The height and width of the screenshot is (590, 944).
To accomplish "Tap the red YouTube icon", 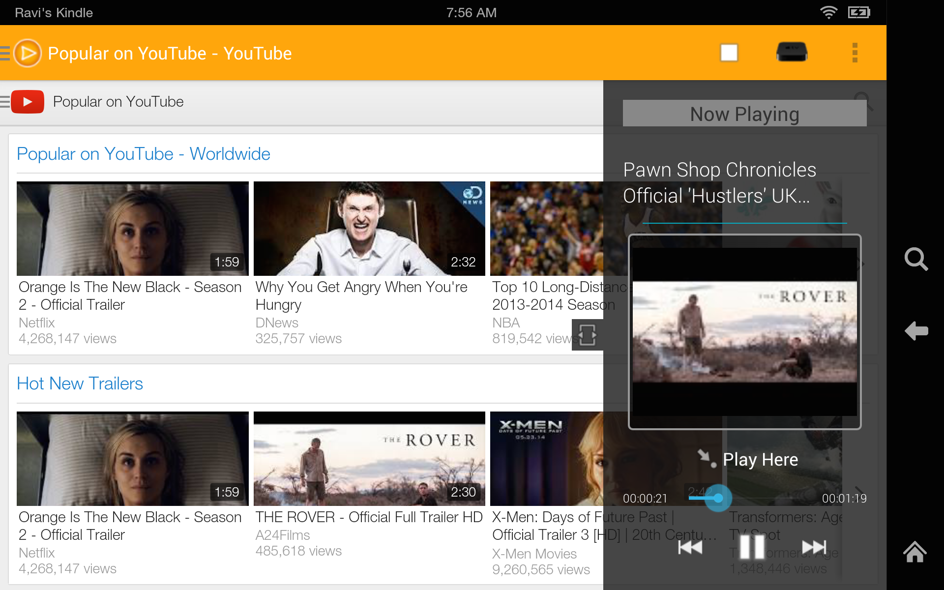I will [28, 101].
